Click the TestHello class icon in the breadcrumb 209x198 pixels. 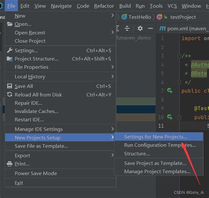coord(124,17)
